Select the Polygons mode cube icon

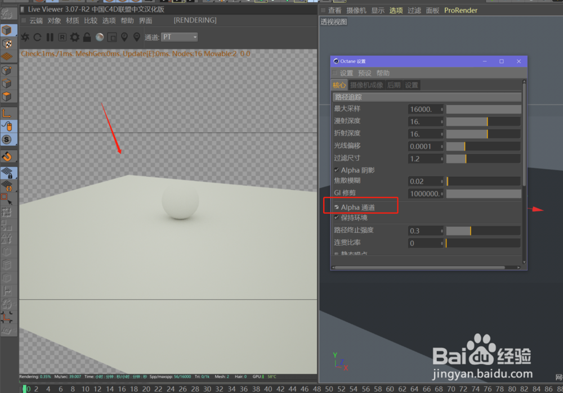coord(7,97)
